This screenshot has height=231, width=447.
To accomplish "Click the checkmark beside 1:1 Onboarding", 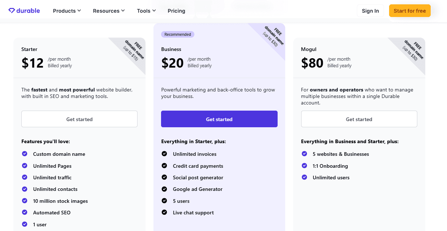I will [304, 166].
